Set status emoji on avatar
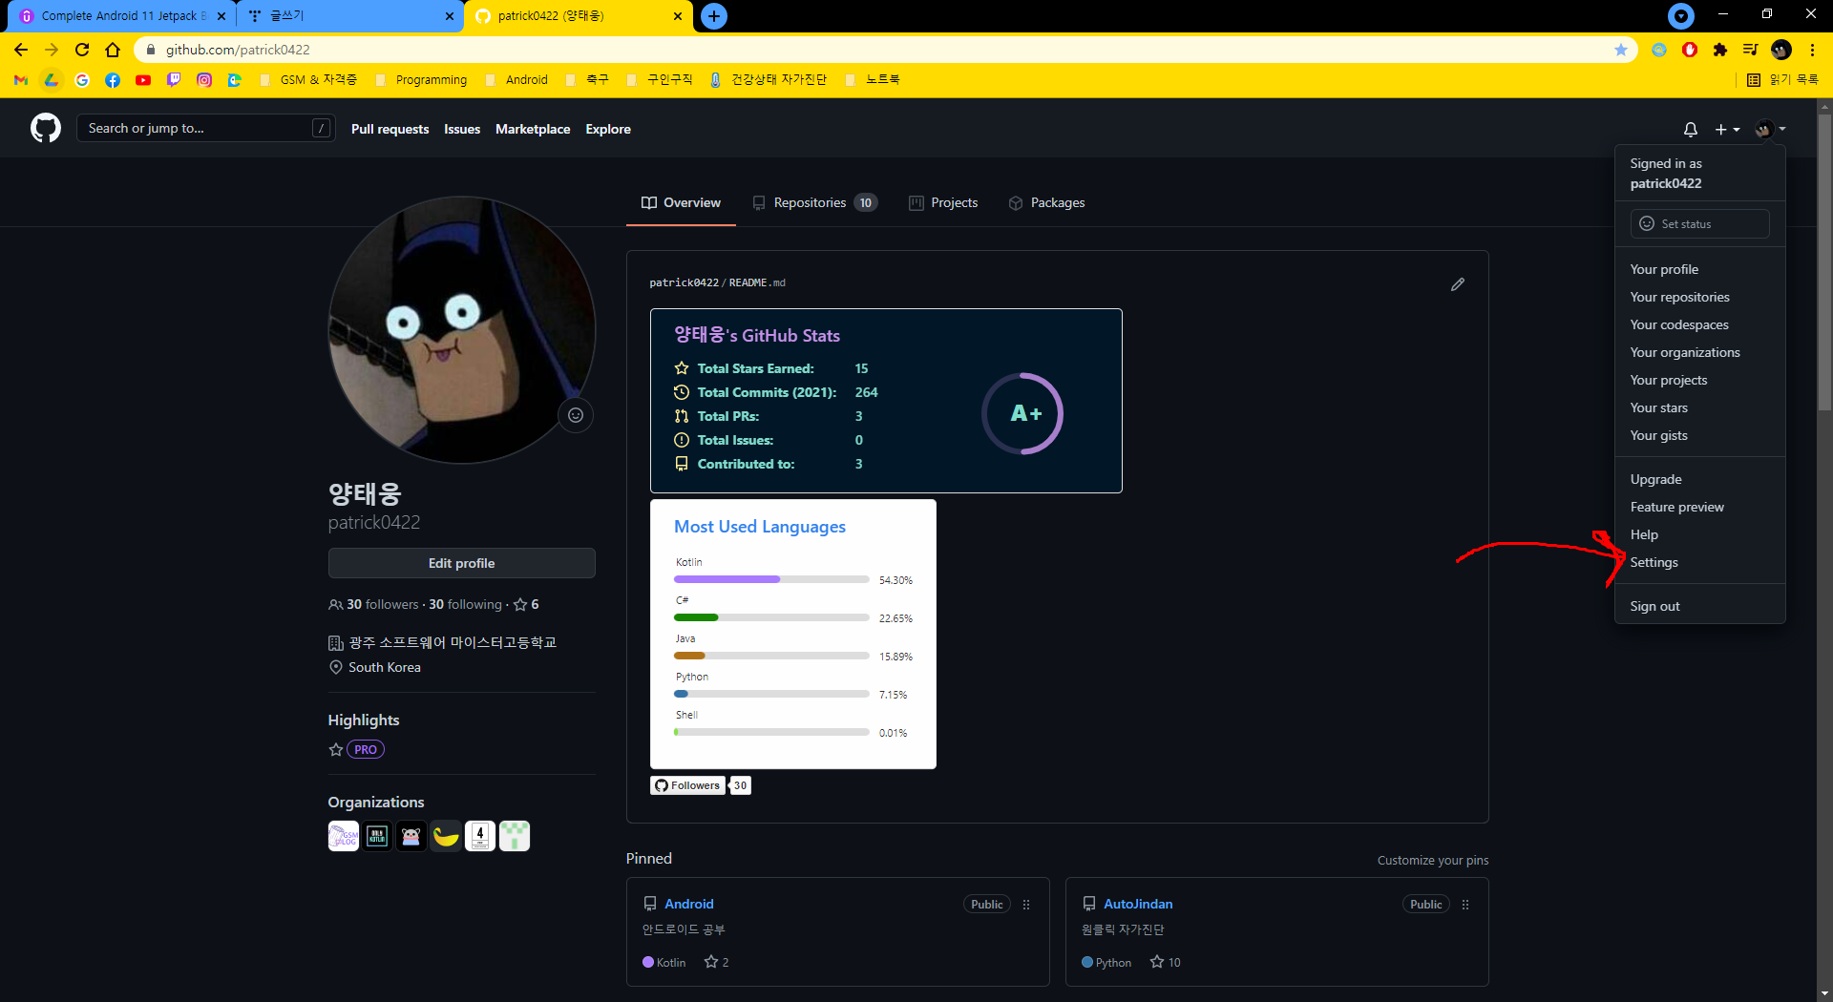This screenshot has width=1833, height=1002. coord(576,415)
